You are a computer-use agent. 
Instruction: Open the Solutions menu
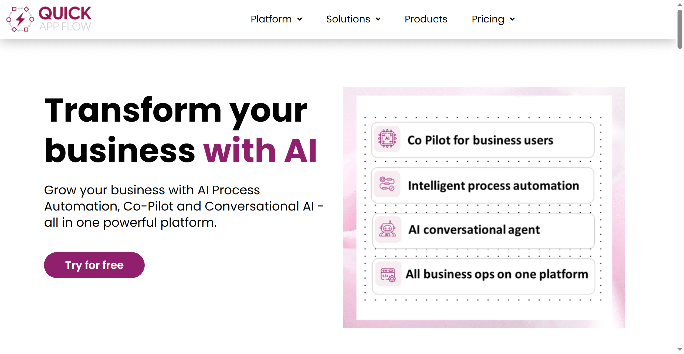coord(348,19)
